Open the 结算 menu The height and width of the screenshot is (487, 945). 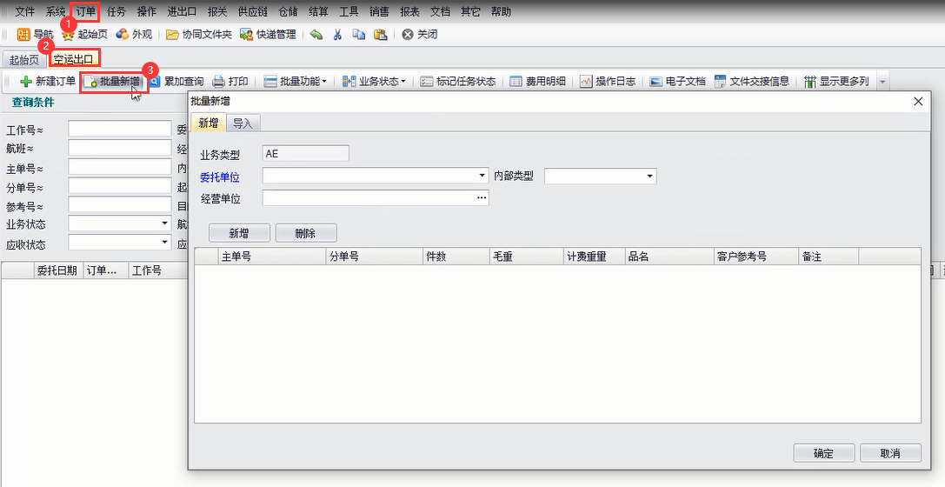318,11
